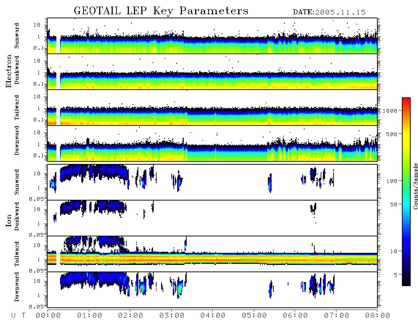
Task: Select the Ion Tailward panel label
Action: (x=17, y=254)
